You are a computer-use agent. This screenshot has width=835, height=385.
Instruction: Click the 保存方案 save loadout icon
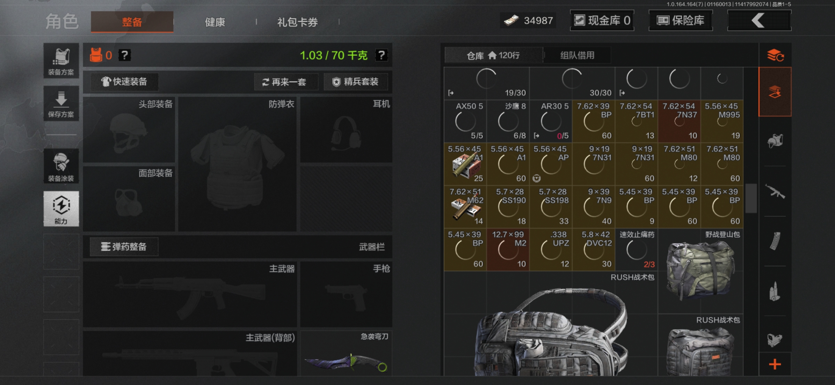pos(61,103)
